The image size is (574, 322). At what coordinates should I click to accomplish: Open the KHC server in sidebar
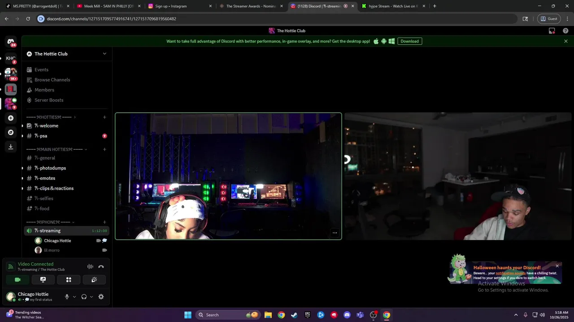click(x=11, y=58)
